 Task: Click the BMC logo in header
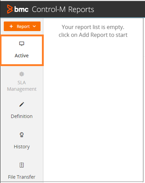[x=18, y=9]
